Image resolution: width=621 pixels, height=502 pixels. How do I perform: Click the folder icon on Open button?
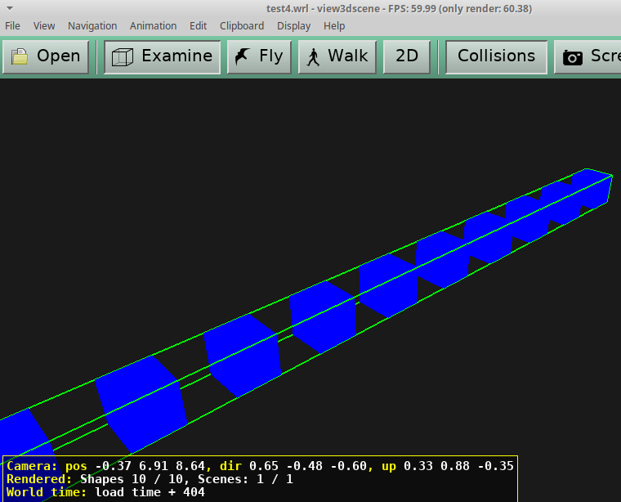pyautogui.click(x=20, y=56)
